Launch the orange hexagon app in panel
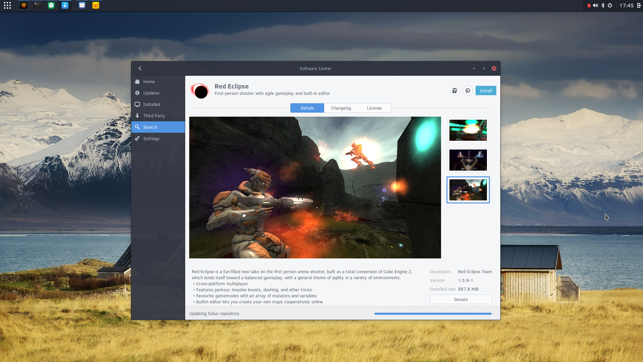The image size is (643, 362). click(24, 5)
